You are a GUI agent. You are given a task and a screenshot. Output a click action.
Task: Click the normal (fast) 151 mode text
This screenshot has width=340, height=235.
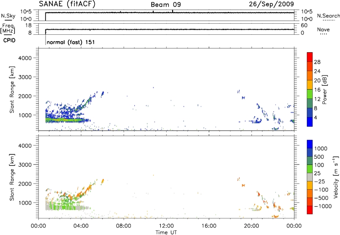coord(71,42)
